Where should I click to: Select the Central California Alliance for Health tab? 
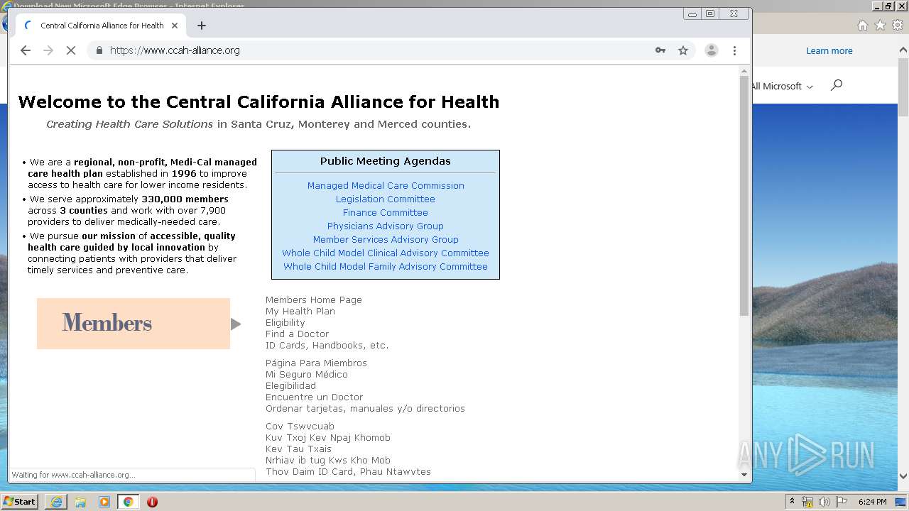(101, 26)
